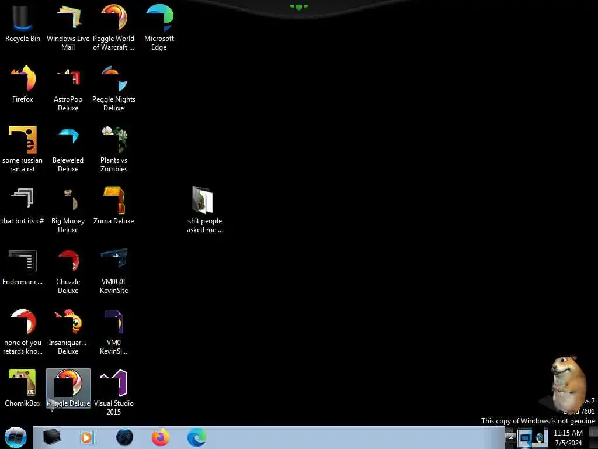Viewport: 598px width, 449px height.
Task: Select the 'VM0 KevinSi...' desktop icon
Action: (x=114, y=331)
